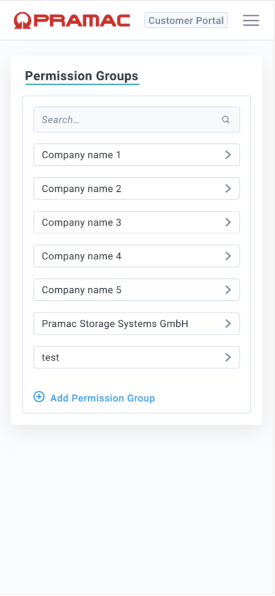Click the Pramac logo
Image resolution: width=275 pixels, height=596 pixels.
pyautogui.click(x=72, y=21)
